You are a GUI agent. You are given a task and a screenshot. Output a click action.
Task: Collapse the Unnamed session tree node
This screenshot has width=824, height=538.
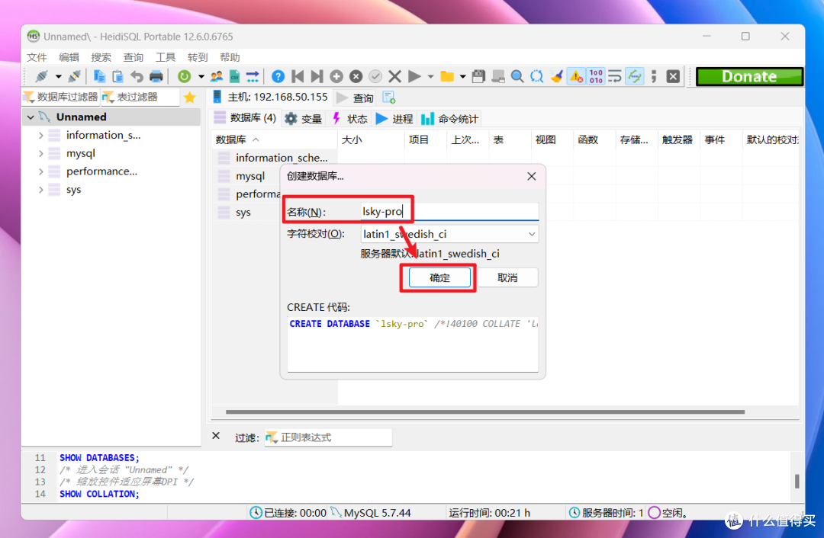(x=31, y=117)
